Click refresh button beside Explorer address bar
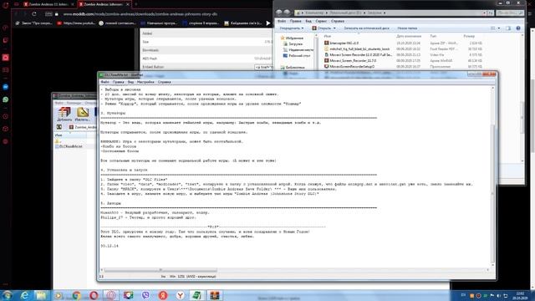This screenshot has width=535, height=301. pyautogui.click(x=491, y=13)
